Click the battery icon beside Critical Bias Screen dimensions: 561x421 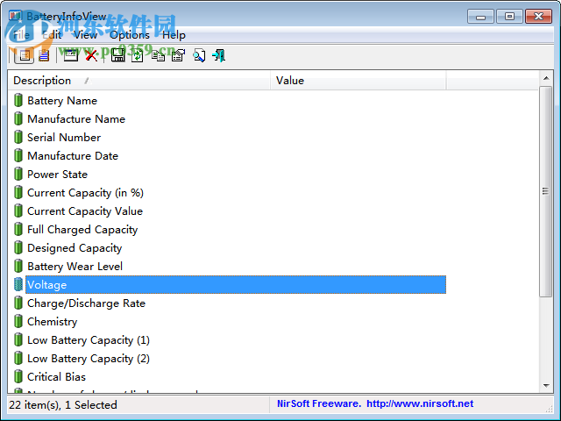point(18,376)
